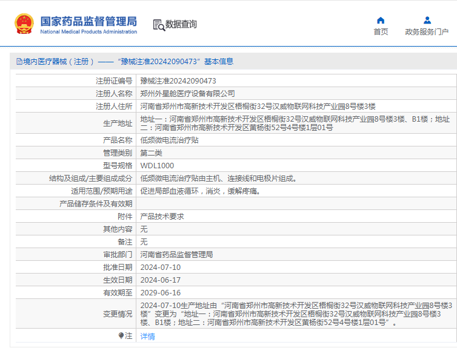Click the 变更情况 change details text
Image resolution: width=457 pixels, height=348 pixels.
296,314
